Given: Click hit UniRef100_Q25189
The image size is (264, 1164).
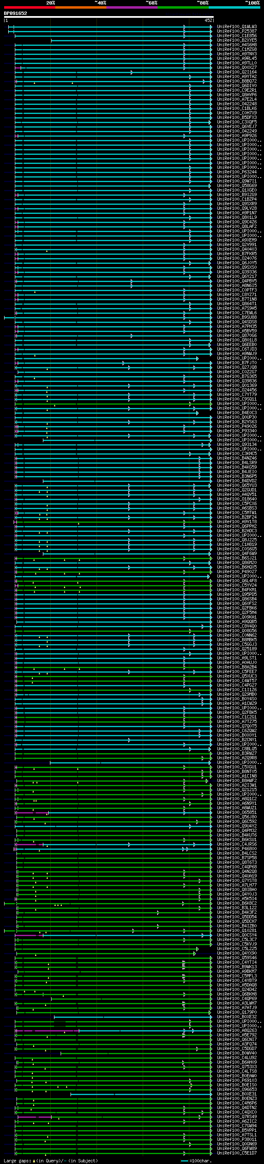Looking at the screenshot, I should click(237, 649).
